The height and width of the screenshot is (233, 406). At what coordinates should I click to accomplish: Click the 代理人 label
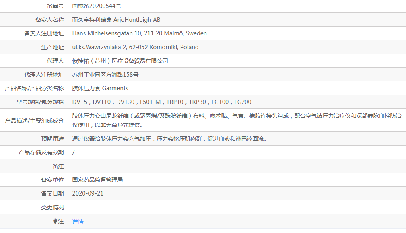tap(55, 61)
